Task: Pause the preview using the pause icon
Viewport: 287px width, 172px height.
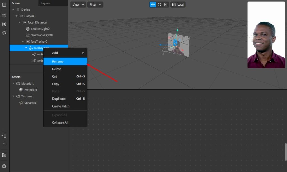Action: [4, 24]
